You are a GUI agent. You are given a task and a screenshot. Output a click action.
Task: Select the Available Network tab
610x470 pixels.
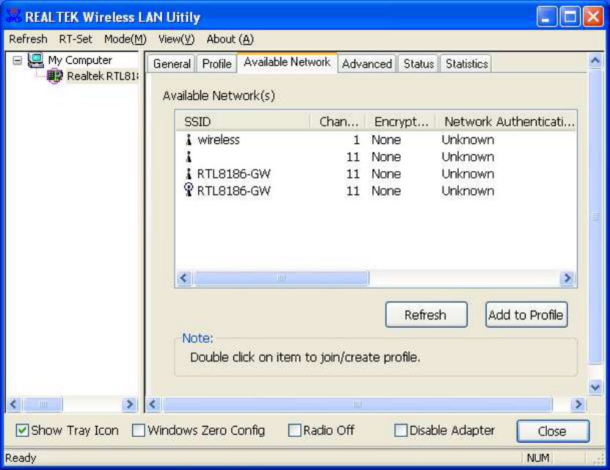[287, 62]
